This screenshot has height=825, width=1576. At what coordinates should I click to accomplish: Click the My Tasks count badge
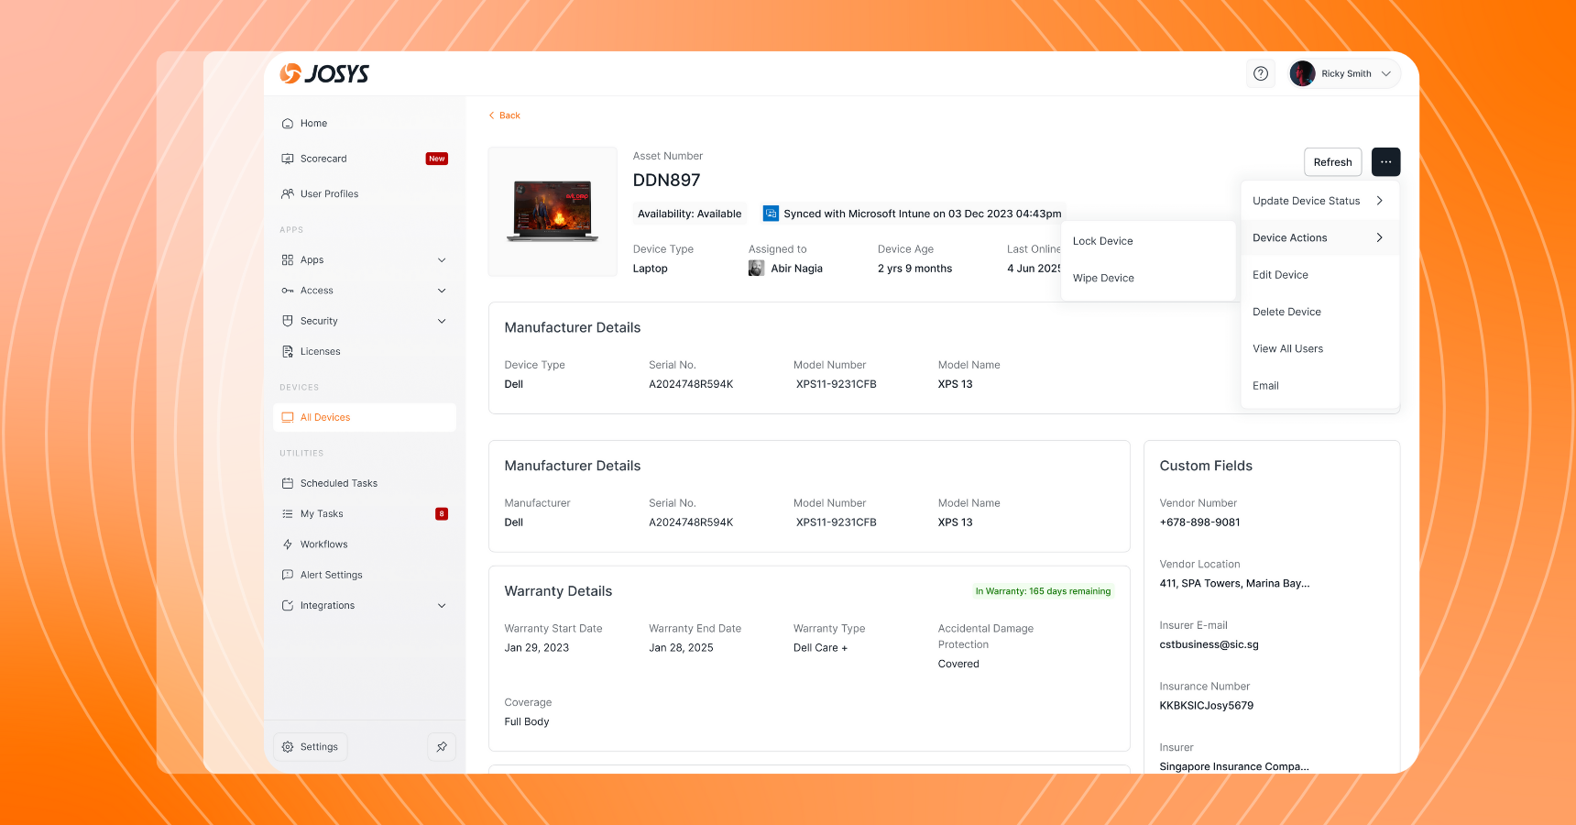click(442, 514)
